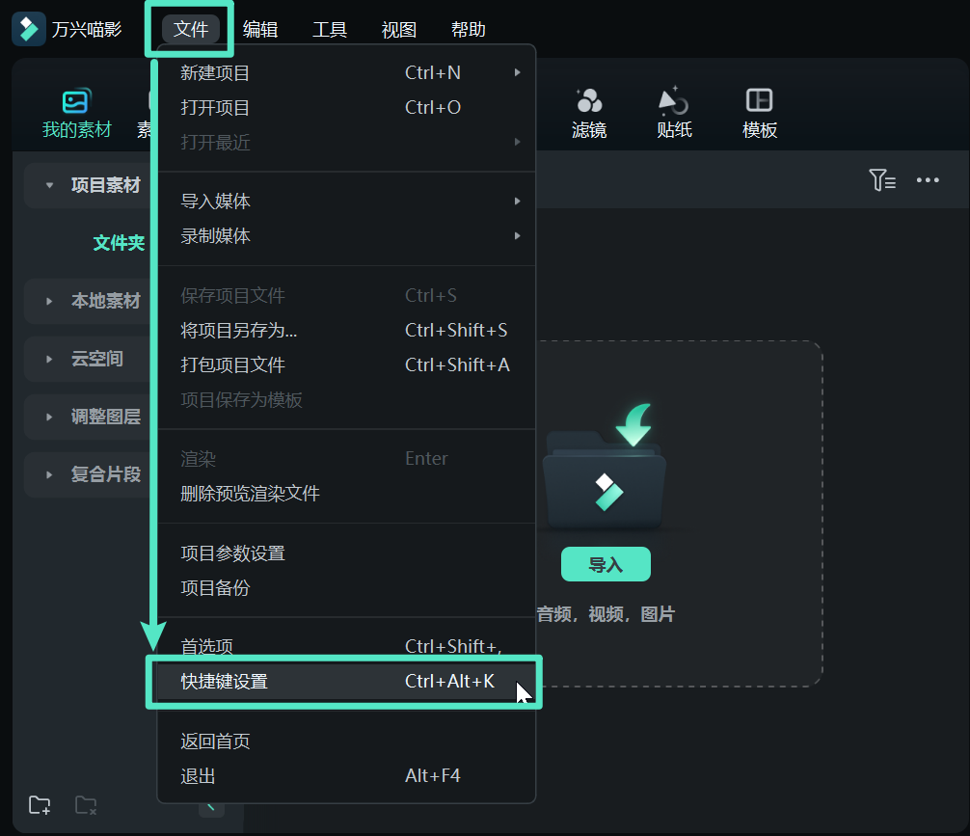Image resolution: width=970 pixels, height=836 pixels.
Task: Open the 模板 (Templates) panel icon
Action: (x=759, y=109)
